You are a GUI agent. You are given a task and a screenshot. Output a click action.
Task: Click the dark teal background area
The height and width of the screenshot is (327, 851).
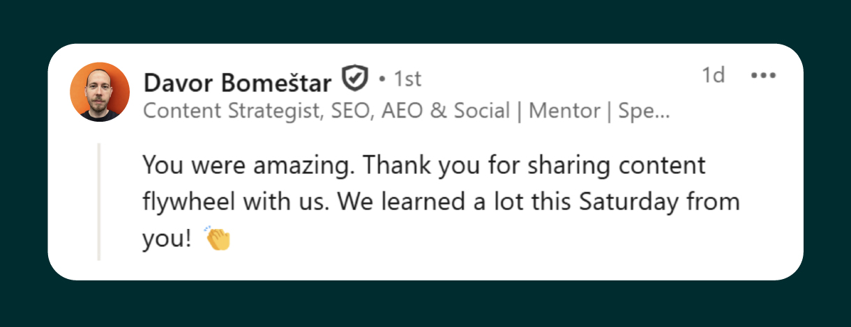(419, 21)
